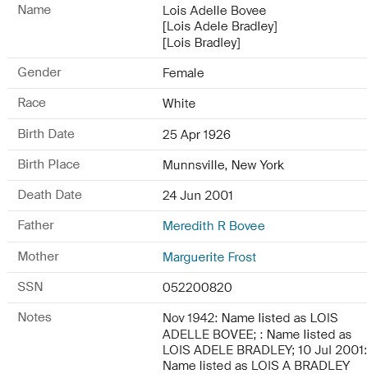Image resolution: width=367 pixels, height=374 pixels.
Task: Click the Female gender value
Action: click(x=183, y=73)
